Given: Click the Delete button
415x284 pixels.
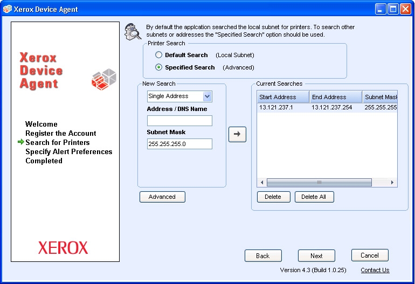Looking at the screenshot, I should (273, 197).
